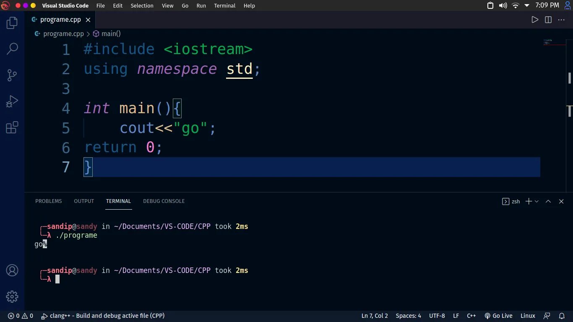Viewport: 573px width, 322px height.
Task: Open the File menu
Action: tap(101, 5)
